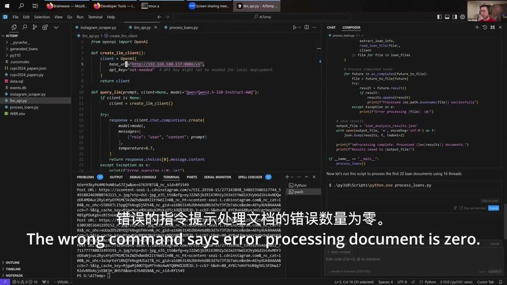Click the Edit code composer input field
This screenshot has height=285, width=507.
[412, 259]
